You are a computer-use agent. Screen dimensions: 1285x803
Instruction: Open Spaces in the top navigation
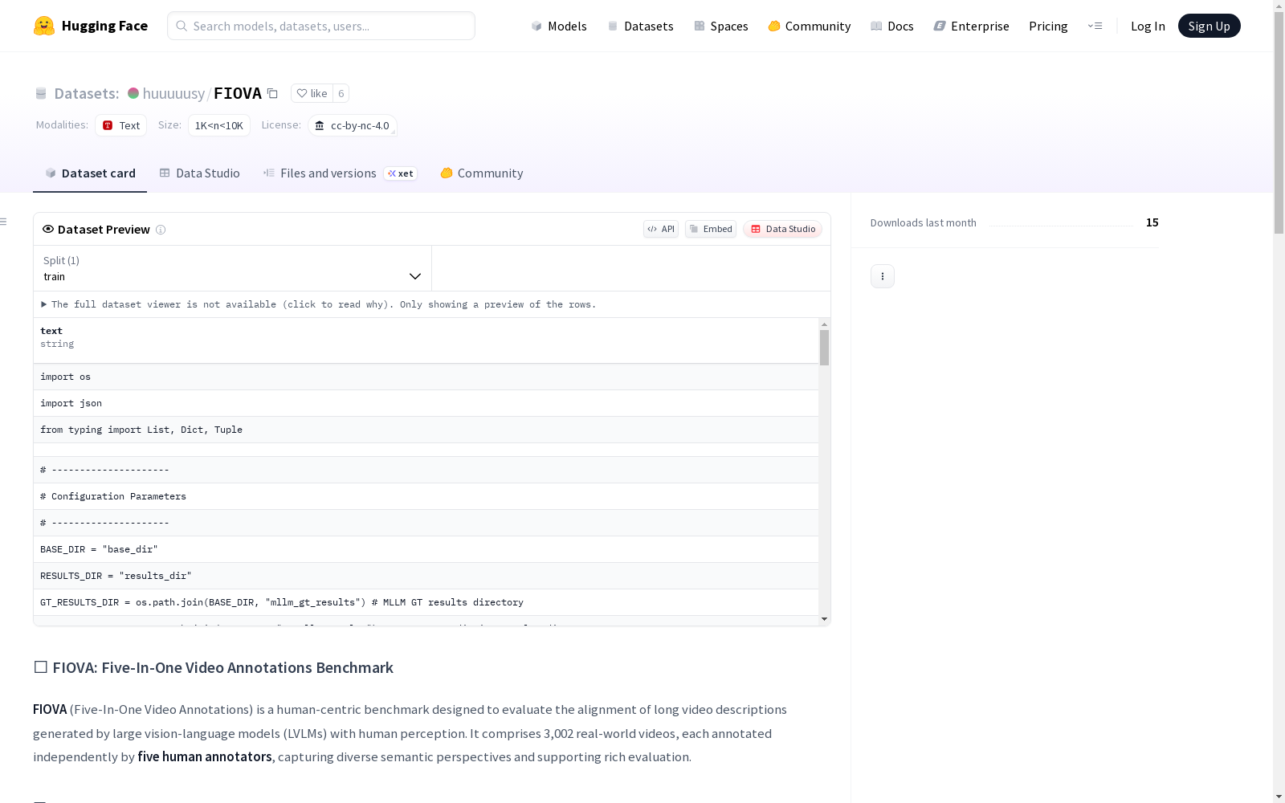tap(721, 26)
